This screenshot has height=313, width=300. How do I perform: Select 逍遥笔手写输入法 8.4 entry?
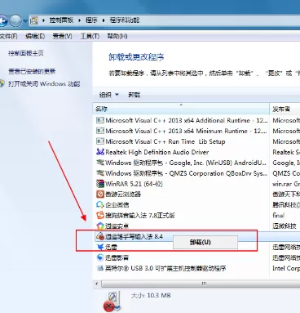134,236
